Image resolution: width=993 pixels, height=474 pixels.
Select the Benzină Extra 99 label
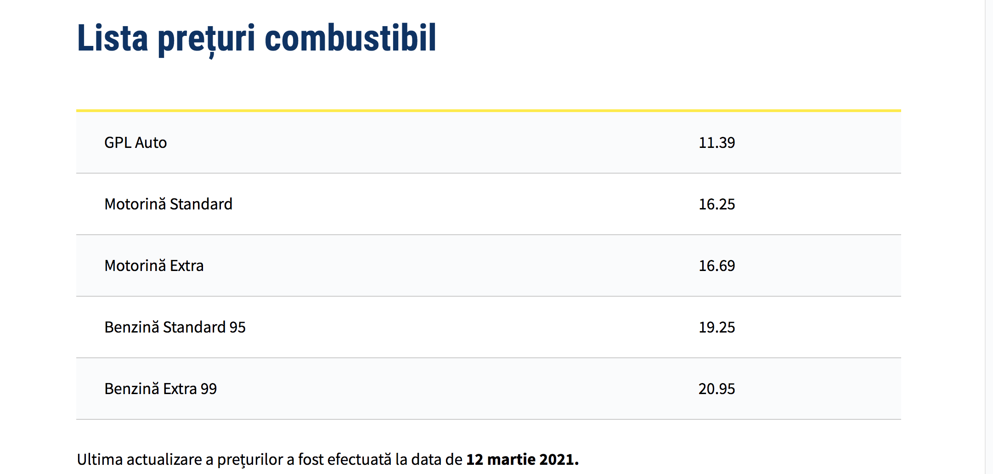[160, 389]
